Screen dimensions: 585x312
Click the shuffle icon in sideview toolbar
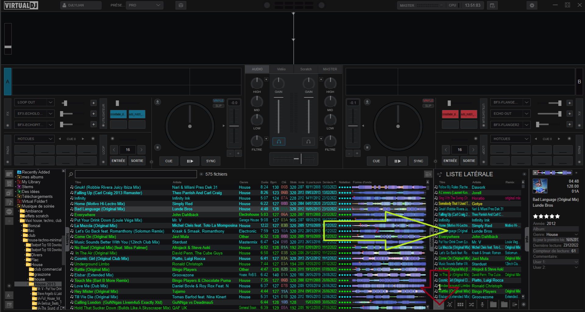pos(471,304)
